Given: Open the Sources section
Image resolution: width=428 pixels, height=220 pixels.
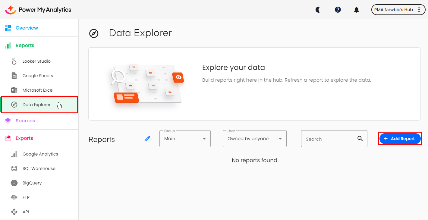Looking at the screenshot, I should [25, 121].
